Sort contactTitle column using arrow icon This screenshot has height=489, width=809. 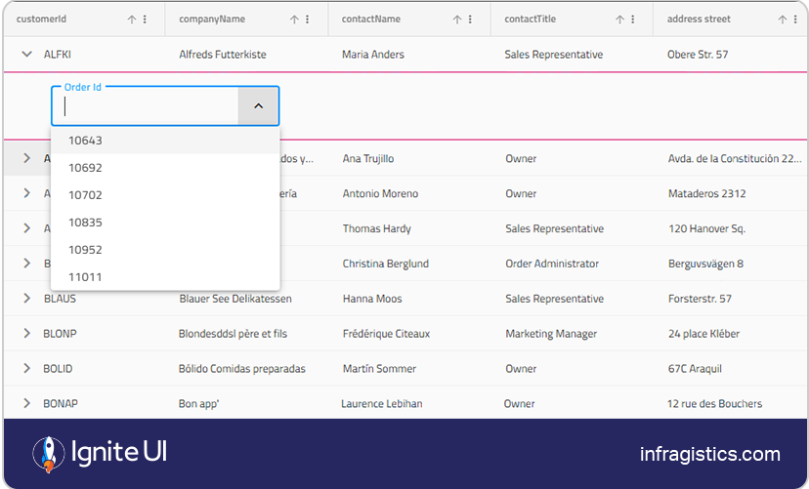click(x=619, y=20)
